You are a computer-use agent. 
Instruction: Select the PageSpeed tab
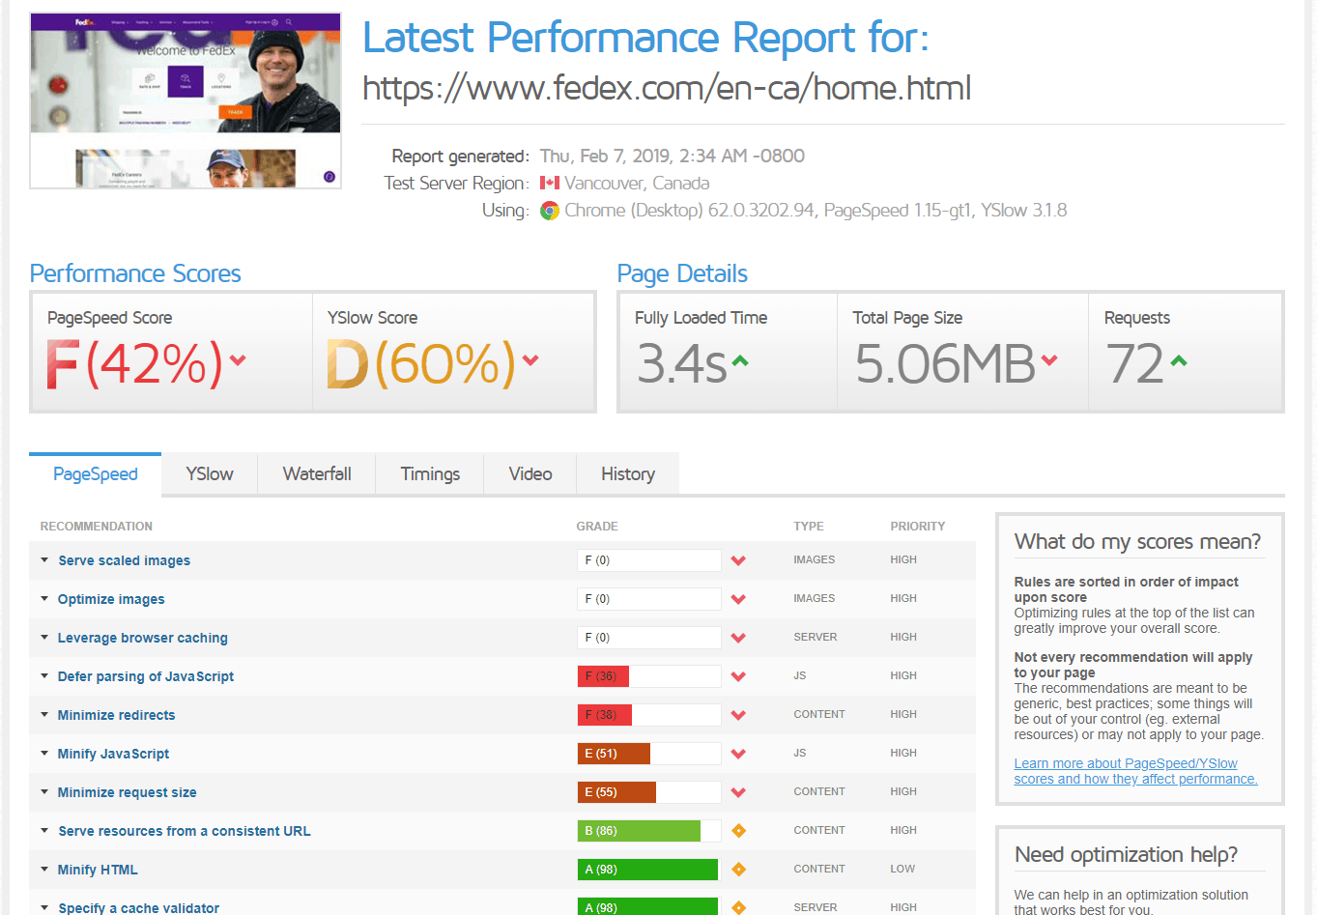(x=95, y=474)
